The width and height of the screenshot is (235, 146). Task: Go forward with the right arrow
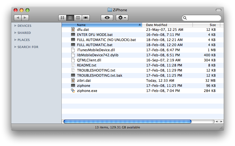click(x=25, y=18)
